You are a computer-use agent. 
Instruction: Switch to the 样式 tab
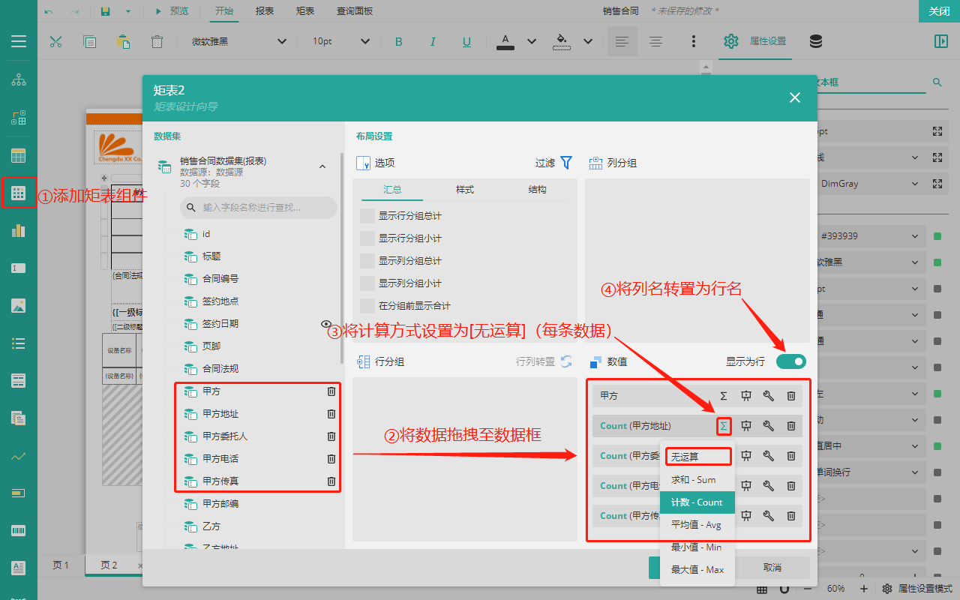[465, 190]
